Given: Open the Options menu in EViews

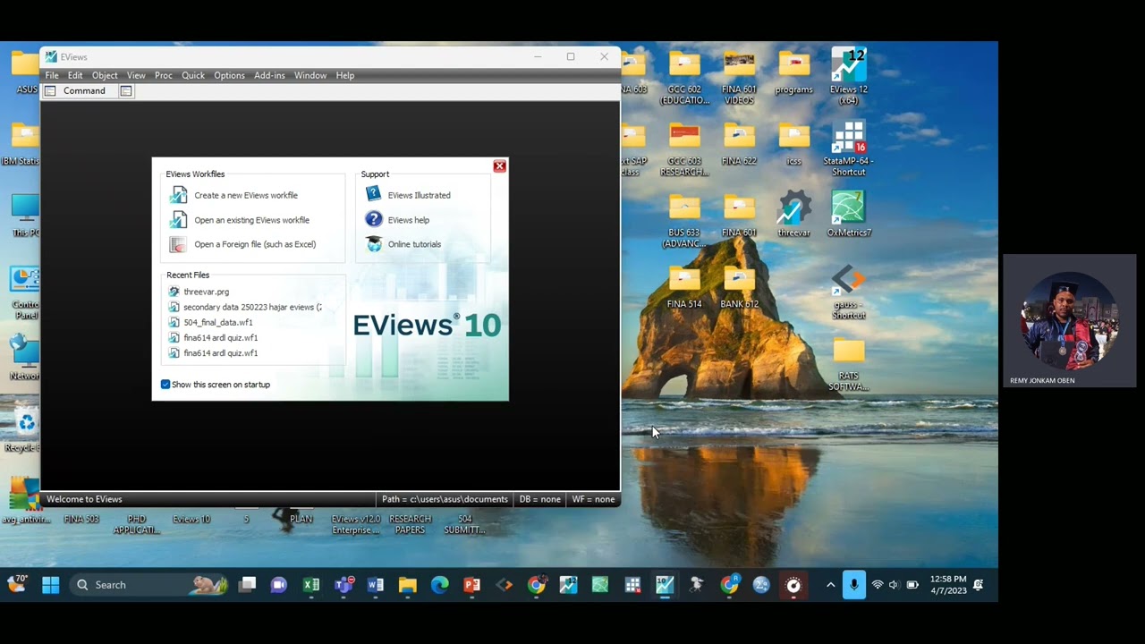Looking at the screenshot, I should [229, 75].
